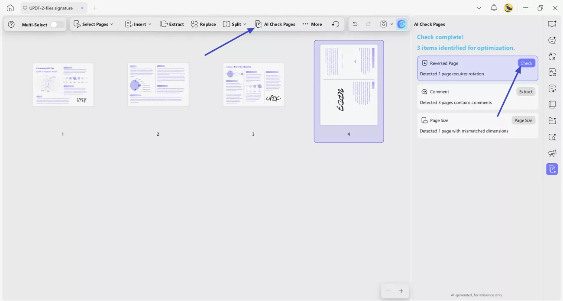563x301 pixels.
Task: Open the AI chat assistant in right sidebar
Action: coord(552,40)
